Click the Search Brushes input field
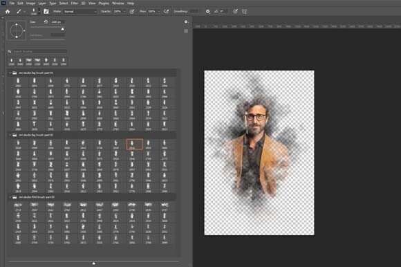This screenshot has width=401, height=267. pyautogui.click(x=40, y=51)
